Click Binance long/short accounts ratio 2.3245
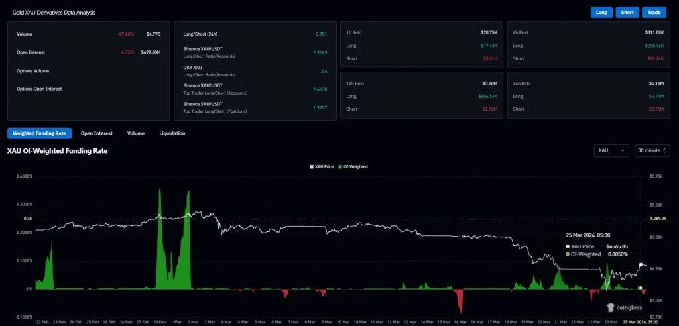This screenshot has height=326, width=679. (320, 52)
